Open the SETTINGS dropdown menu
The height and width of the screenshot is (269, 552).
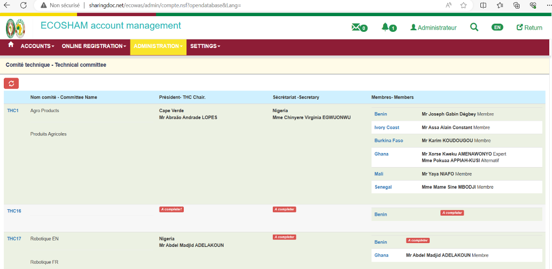coord(205,46)
